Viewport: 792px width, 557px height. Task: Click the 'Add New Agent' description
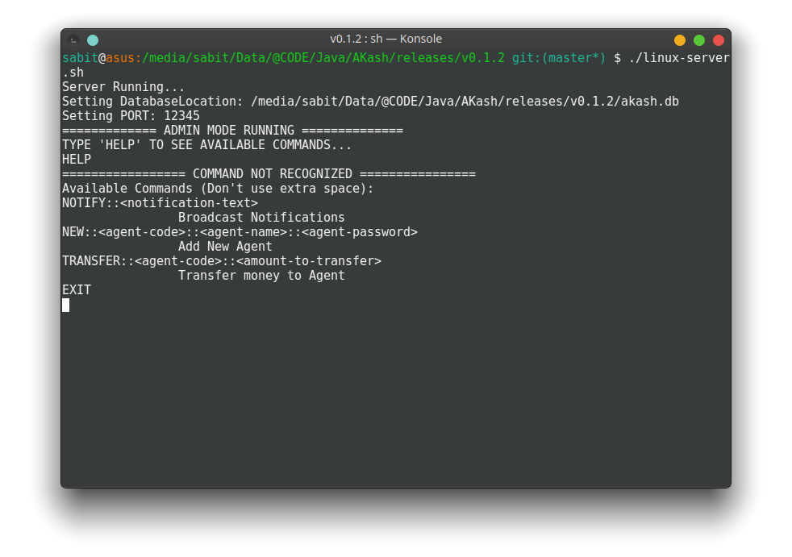tap(225, 247)
